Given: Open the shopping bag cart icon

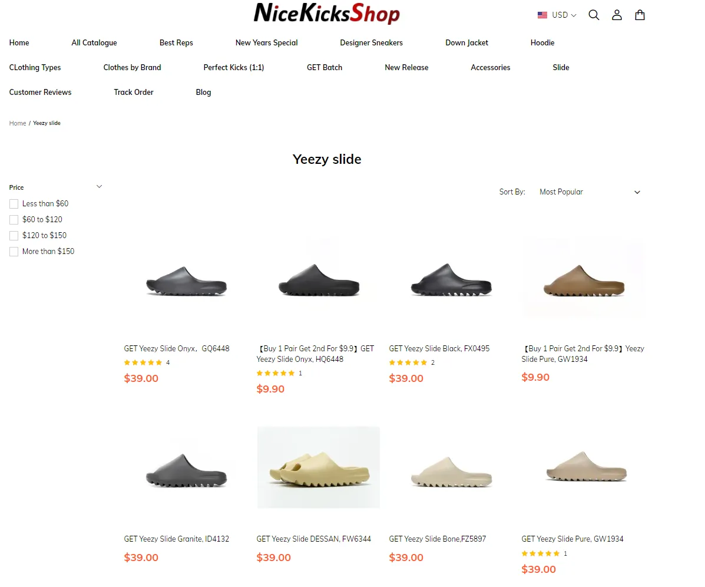Looking at the screenshot, I should (x=640, y=15).
